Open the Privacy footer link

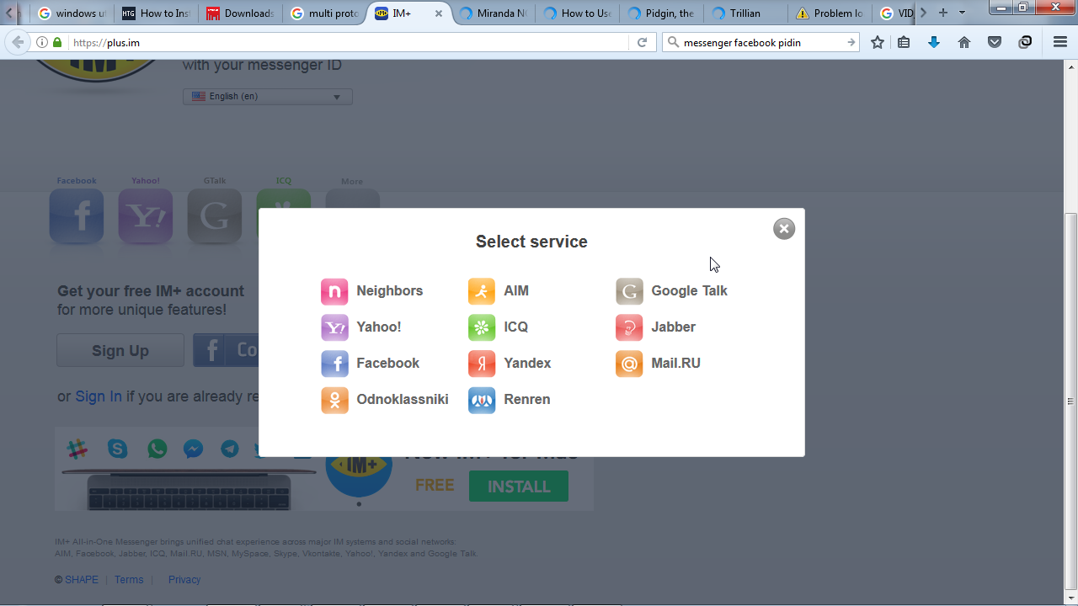click(x=184, y=580)
